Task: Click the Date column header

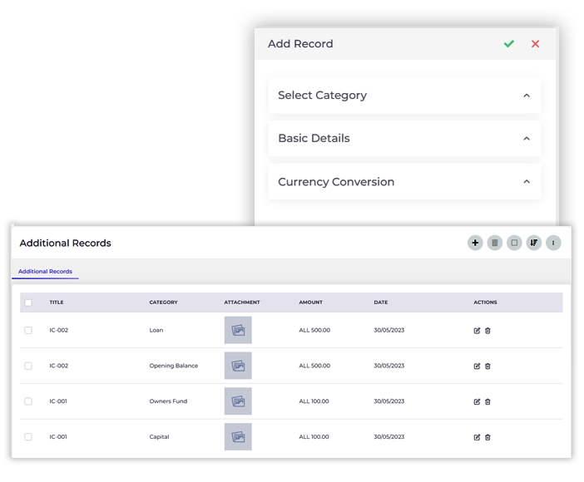Action: click(380, 302)
